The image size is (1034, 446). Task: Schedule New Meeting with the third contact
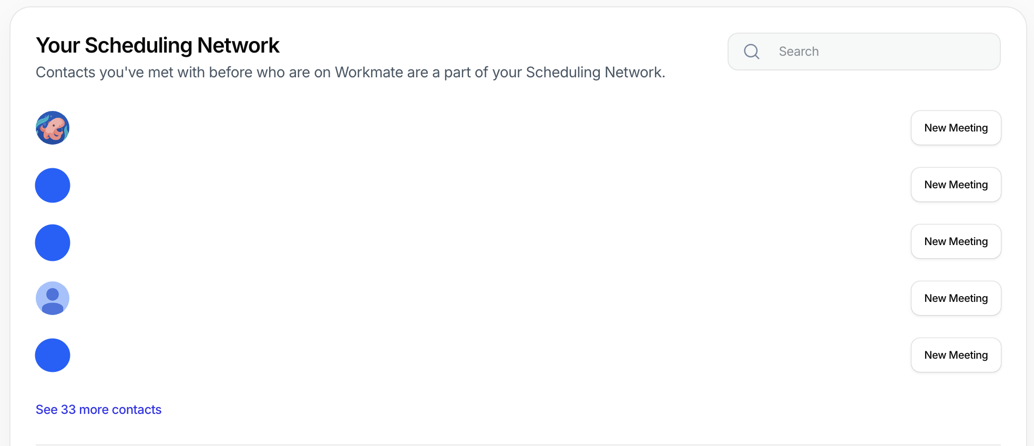click(x=956, y=241)
